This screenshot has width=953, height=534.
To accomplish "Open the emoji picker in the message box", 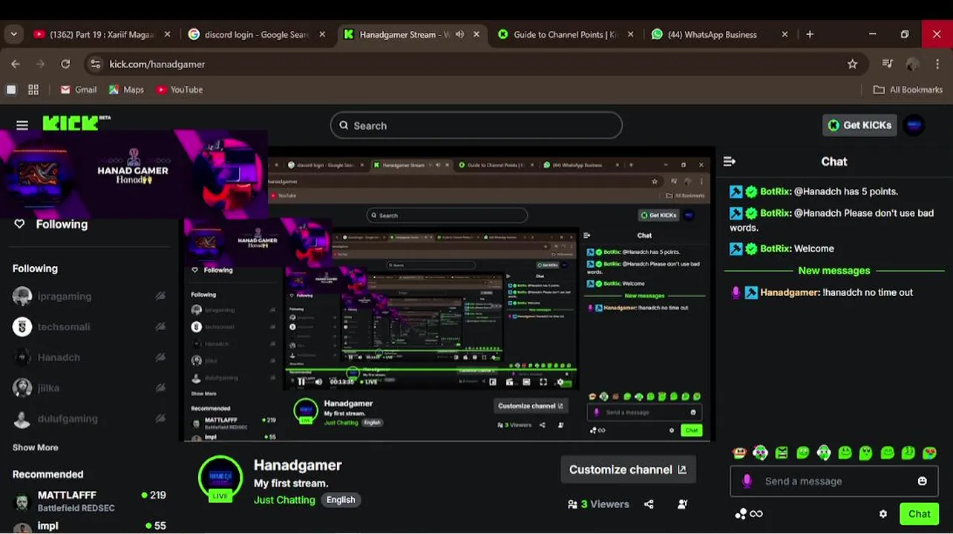I will (x=923, y=481).
